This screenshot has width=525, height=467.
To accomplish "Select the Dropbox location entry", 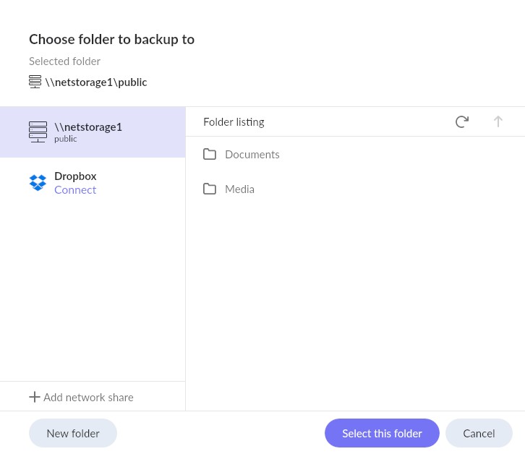I will (x=93, y=183).
